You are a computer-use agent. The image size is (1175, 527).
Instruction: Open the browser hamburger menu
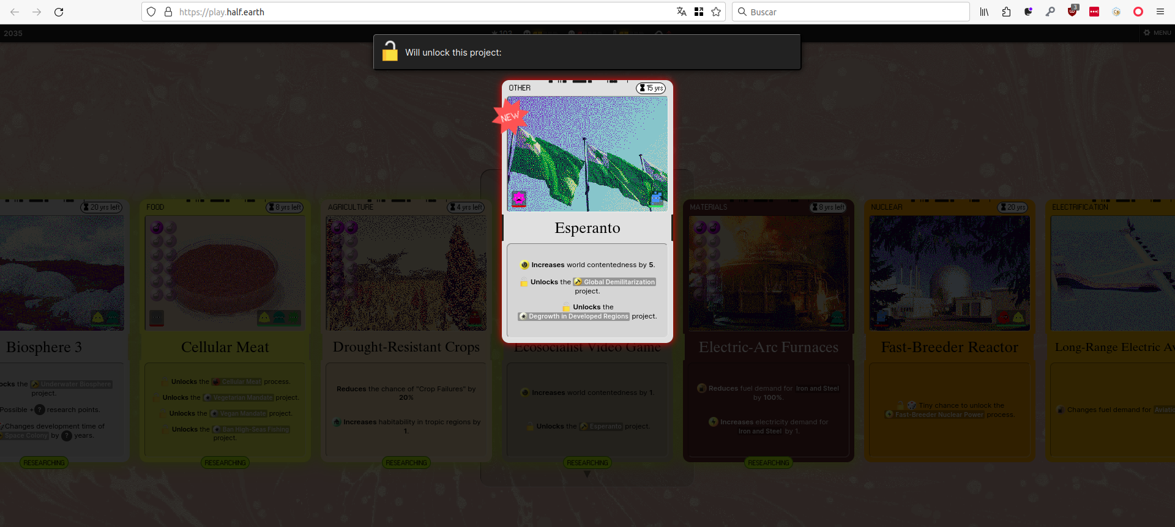(x=1160, y=12)
